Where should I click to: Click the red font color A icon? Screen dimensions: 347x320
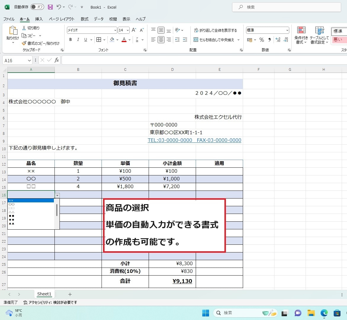124,40
